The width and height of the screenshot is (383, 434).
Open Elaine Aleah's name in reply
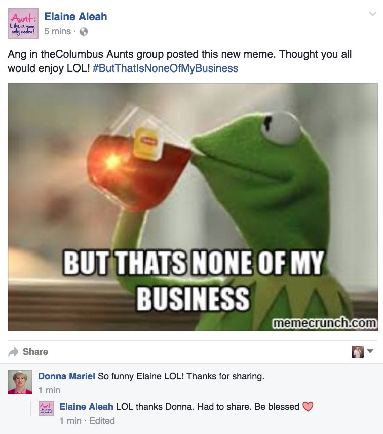[x=86, y=407]
